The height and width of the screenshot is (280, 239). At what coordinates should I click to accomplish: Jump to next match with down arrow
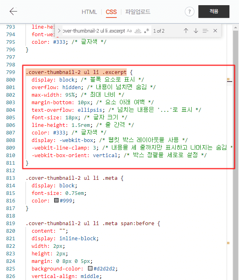(x=196, y=31)
